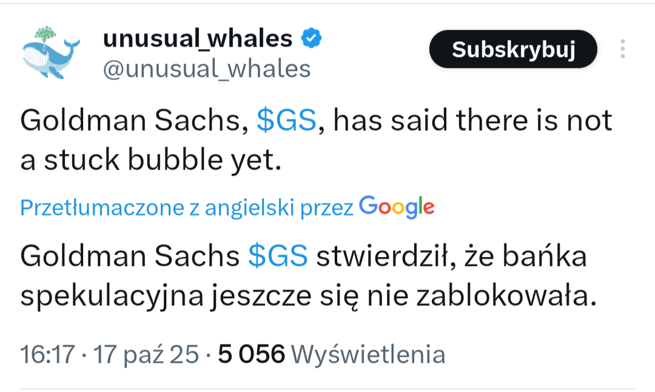Click the 5 056 view count number

click(251, 354)
